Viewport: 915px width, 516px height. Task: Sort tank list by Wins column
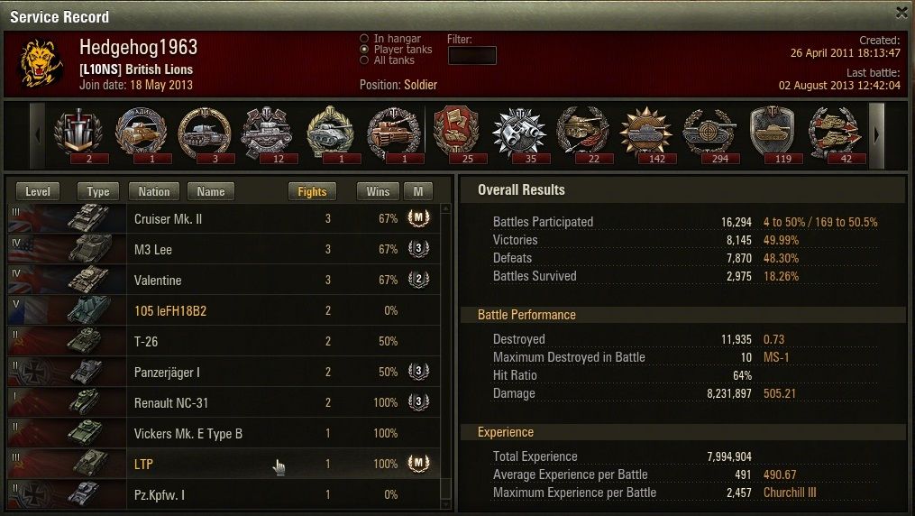(x=378, y=191)
